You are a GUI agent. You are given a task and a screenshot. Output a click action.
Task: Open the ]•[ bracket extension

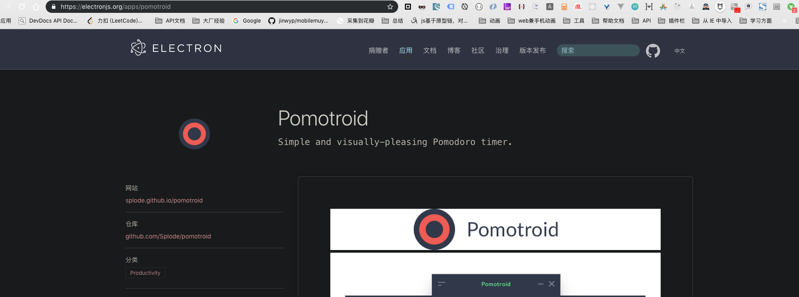coord(649,7)
